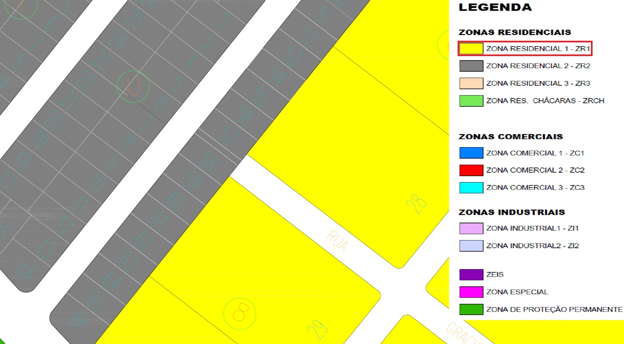Click the pink ZI1 legend swatch
Image resolution: width=624 pixels, height=344 pixels.
point(471,228)
